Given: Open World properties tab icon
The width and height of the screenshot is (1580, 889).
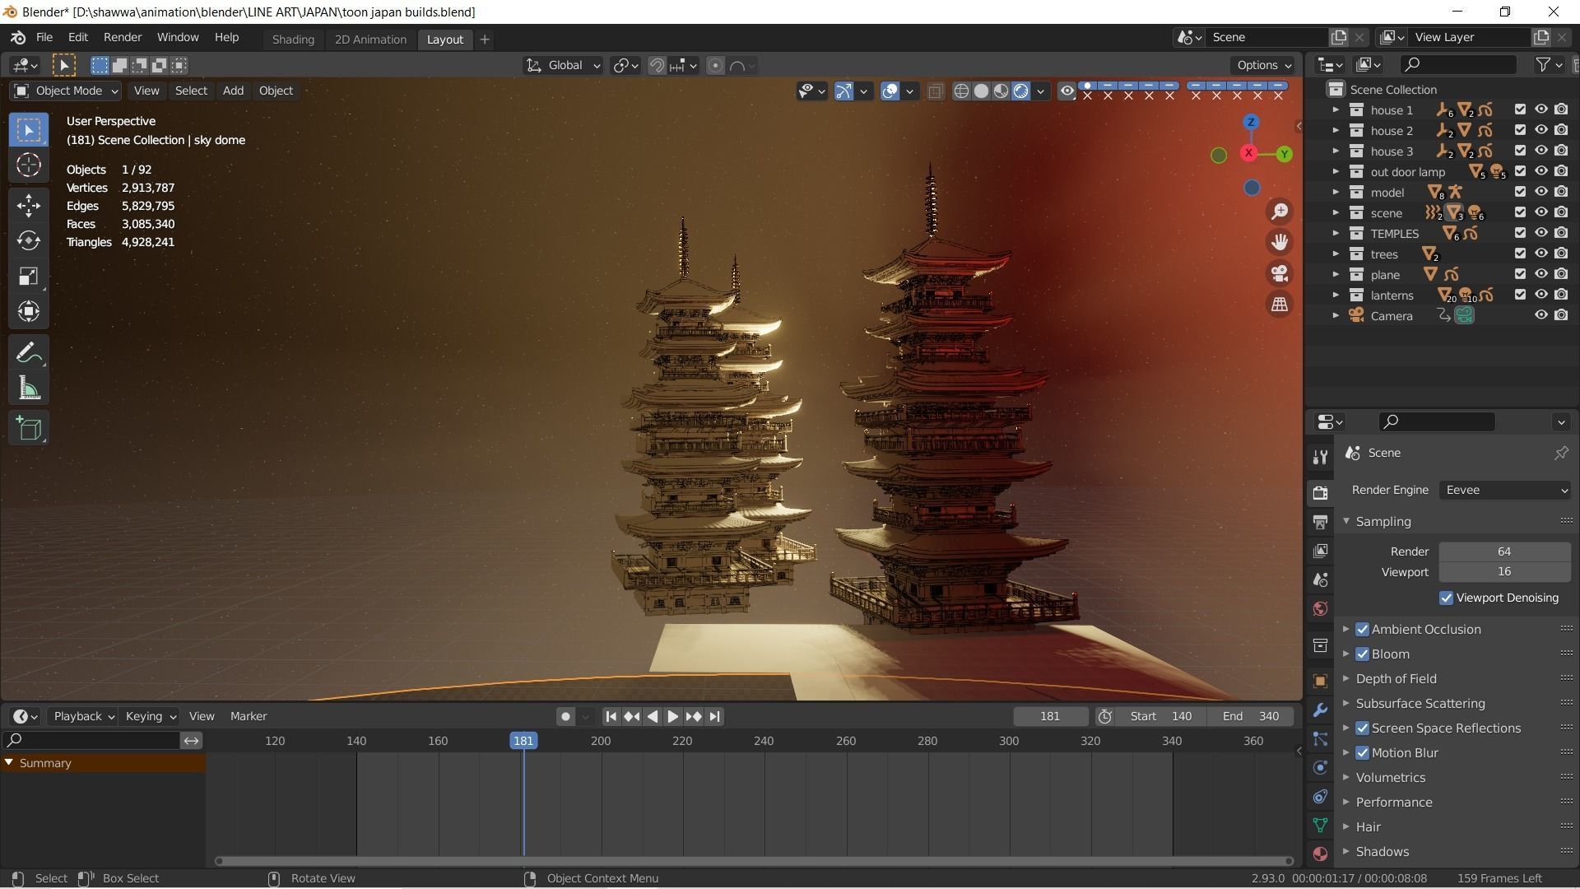Looking at the screenshot, I should tap(1321, 609).
